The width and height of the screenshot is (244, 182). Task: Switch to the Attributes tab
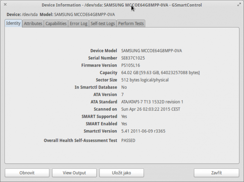(33, 23)
